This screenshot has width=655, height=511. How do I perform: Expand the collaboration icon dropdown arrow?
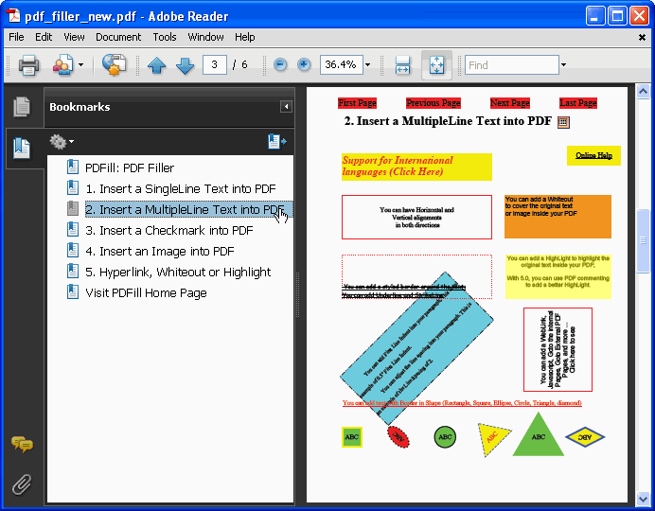pyautogui.click(x=80, y=65)
